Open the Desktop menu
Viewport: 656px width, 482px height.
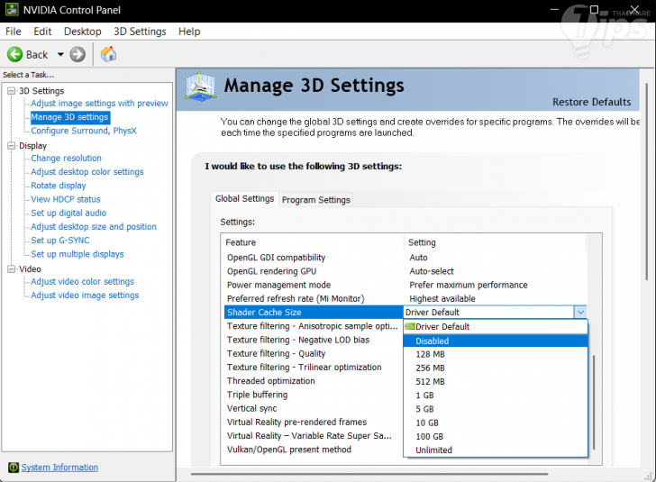click(x=82, y=32)
